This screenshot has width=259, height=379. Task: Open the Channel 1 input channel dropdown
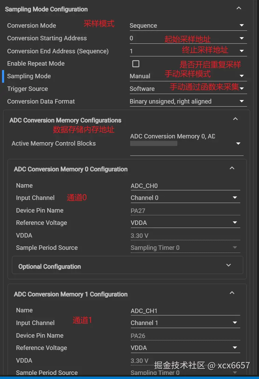pos(235,323)
